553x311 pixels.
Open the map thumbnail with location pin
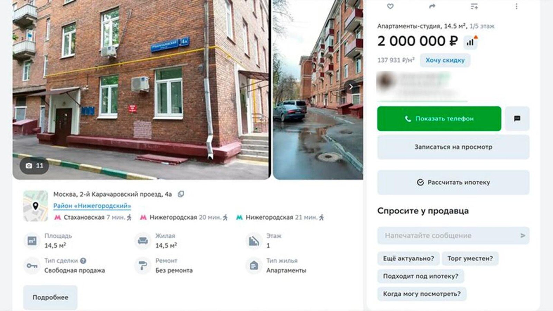36,206
